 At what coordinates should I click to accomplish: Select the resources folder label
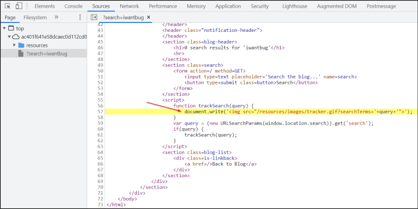click(37, 45)
